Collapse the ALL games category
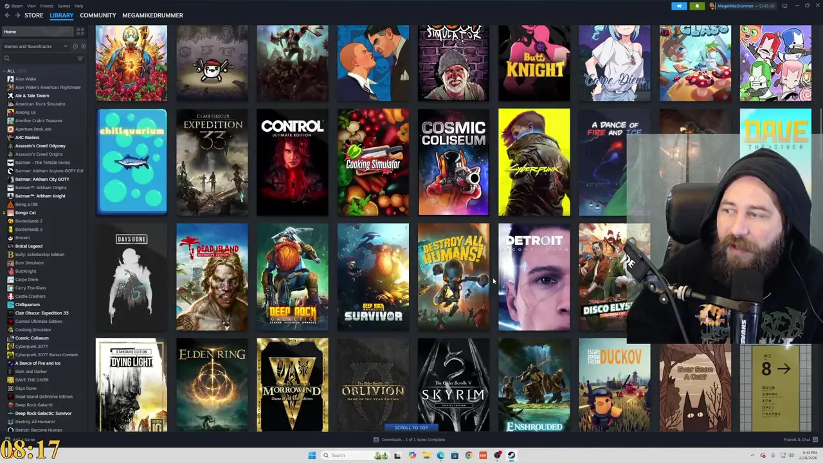The image size is (823, 463). [4, 71]
